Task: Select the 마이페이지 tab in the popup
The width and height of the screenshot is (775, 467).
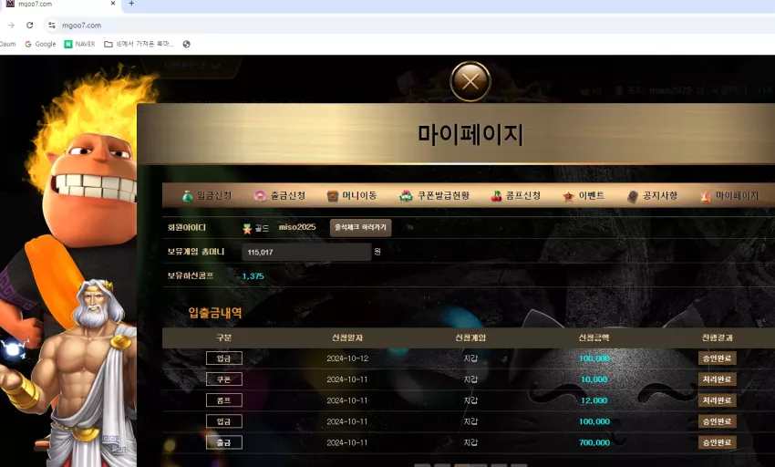Action: [729, 196]
